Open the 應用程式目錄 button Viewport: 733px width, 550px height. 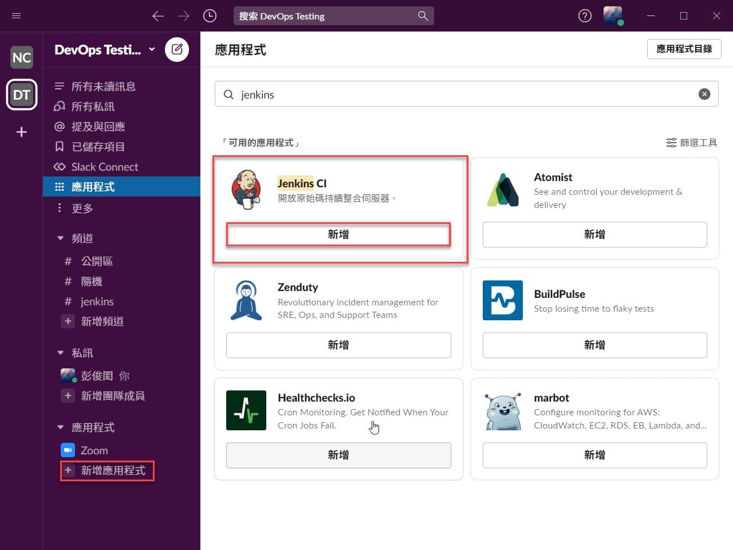tap(684, 49)
